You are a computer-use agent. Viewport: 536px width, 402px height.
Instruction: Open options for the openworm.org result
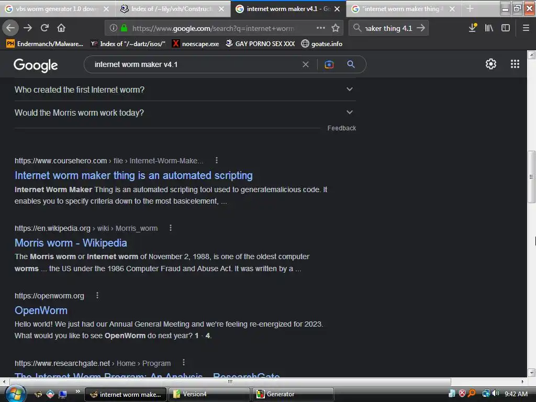tap(97, 295)
